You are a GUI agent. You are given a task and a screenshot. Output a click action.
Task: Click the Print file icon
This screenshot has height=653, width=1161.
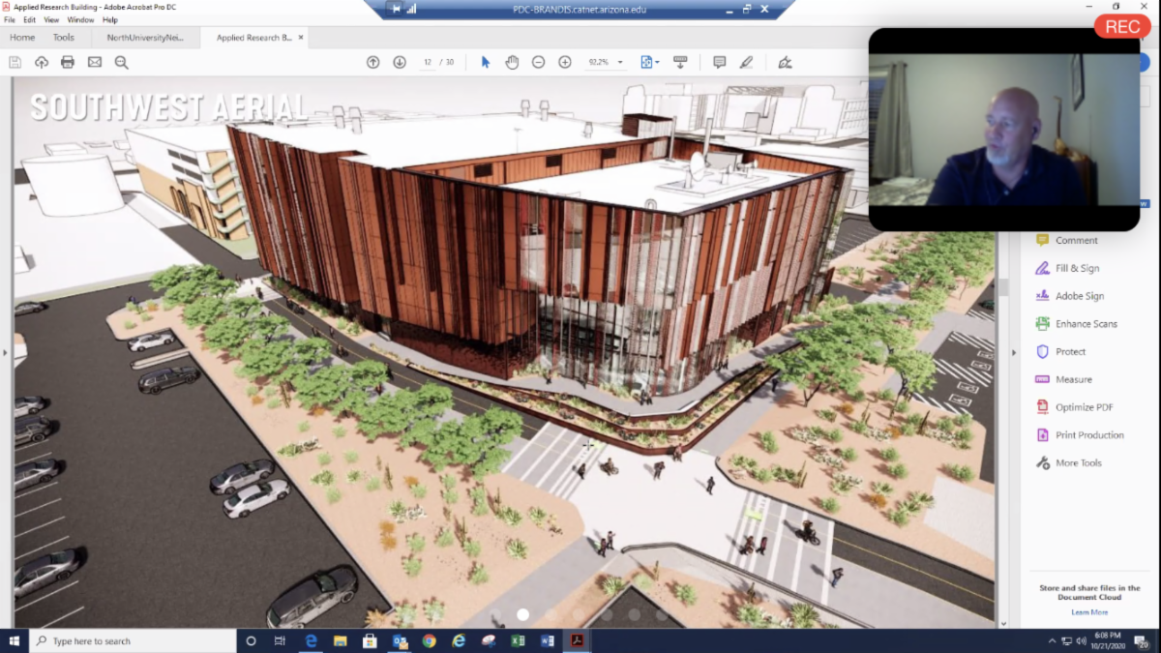pyautogui.click(x=68, y=62)
